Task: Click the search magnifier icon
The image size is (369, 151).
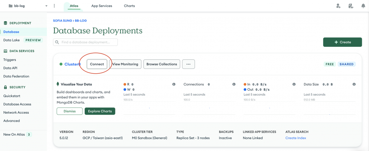Action: click(57, 42)
